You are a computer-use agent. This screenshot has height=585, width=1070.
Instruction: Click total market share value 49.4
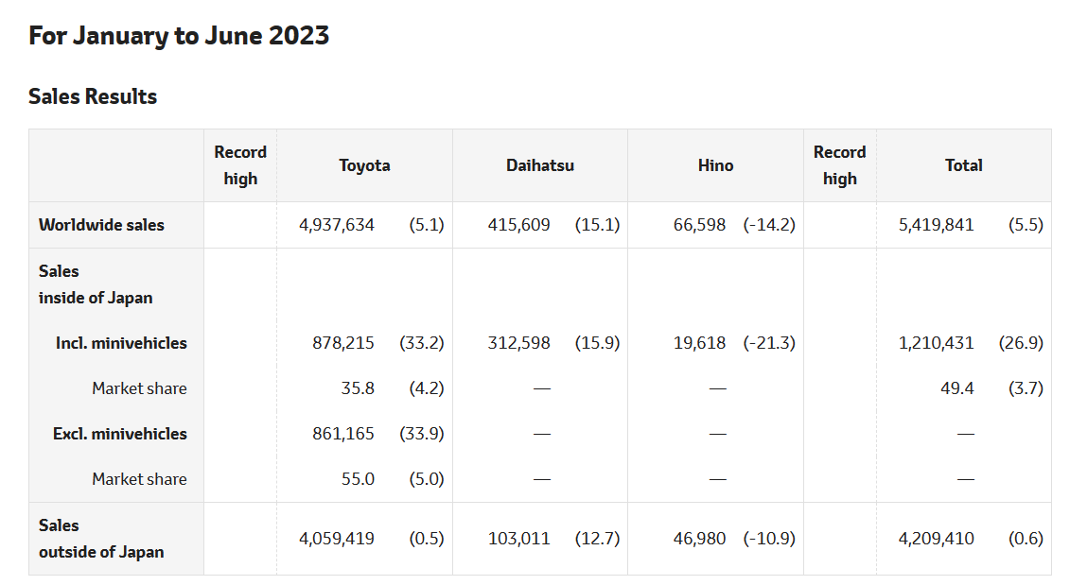pos(956,388)
